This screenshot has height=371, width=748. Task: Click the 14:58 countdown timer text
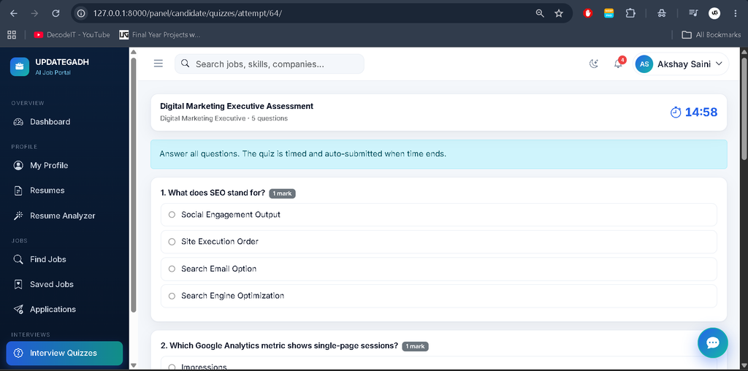(x=701, y=112)
